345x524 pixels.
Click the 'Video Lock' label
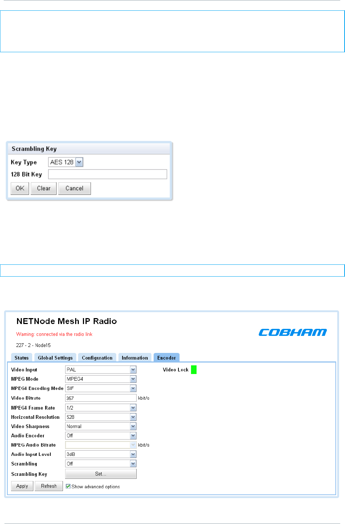(x=176, y=370)
